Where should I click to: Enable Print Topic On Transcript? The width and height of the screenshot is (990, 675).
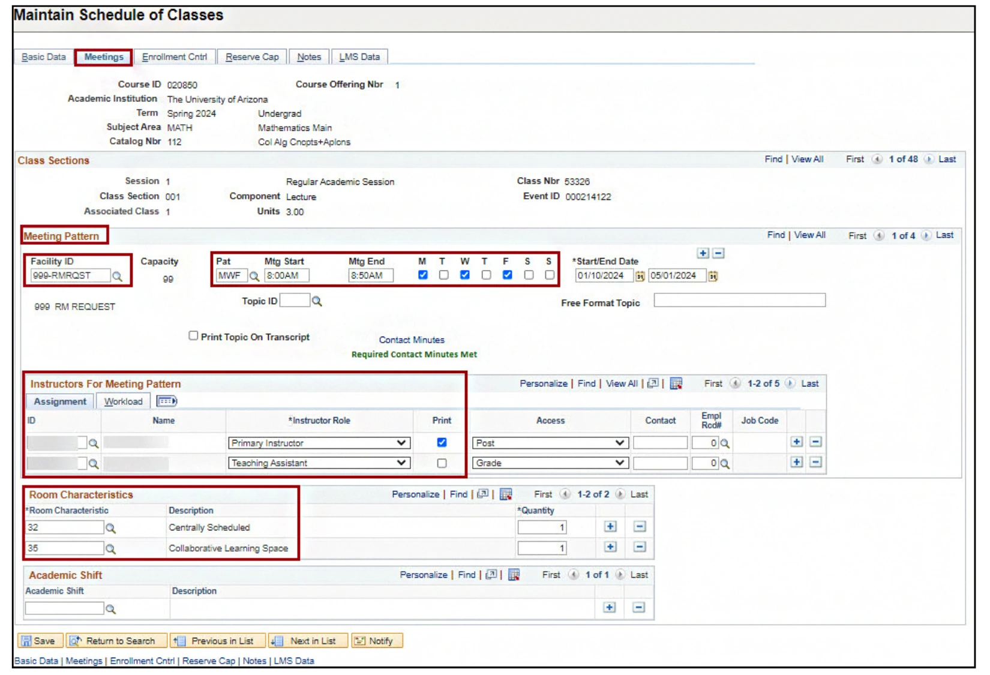coord(193,336)
